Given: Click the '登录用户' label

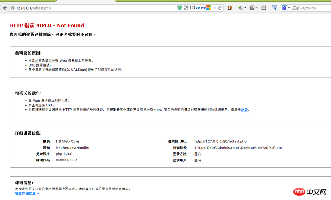Looking at the screenshot, I should (180, 160).
